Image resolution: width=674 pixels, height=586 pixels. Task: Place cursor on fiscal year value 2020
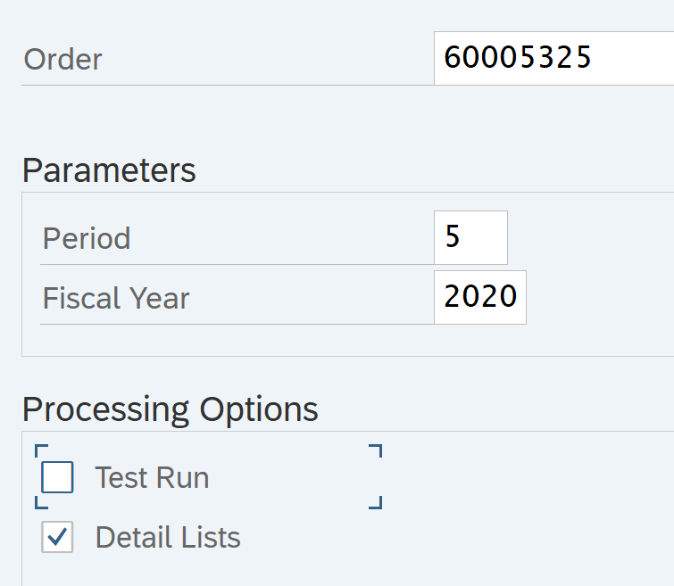pyautogui.click(x=480, y=296)
